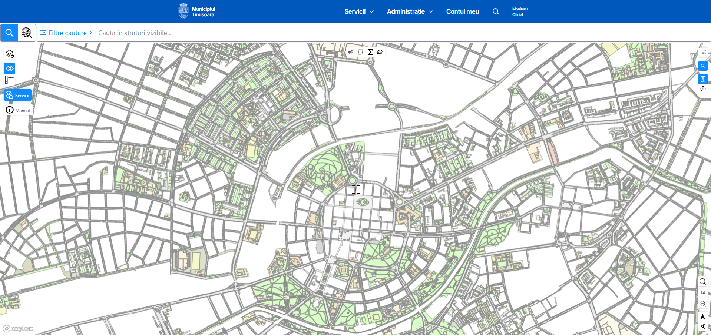This screenshot has height=335, width=711.
Task: Toggle the blue document panel button
Action: 703,79
